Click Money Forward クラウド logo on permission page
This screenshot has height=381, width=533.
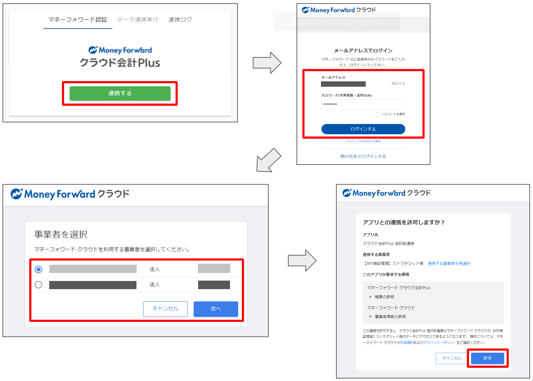[x=386, y=193]
